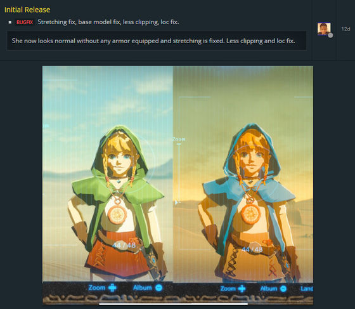355x309 pixels.
Task: Click the green-hooded character image
Action: [x=108, y=174]
